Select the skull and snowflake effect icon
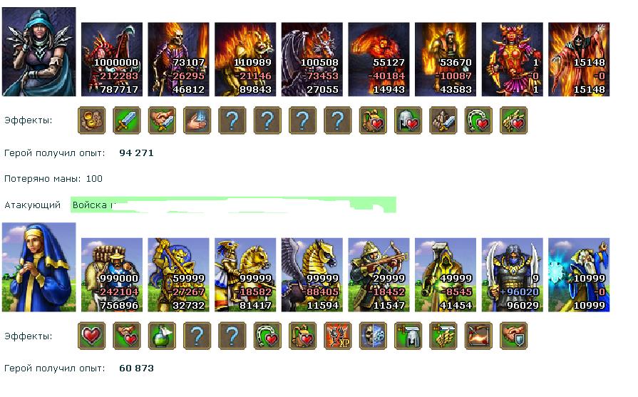Screen dimensions: 638x397 click(x=373, y=336)
